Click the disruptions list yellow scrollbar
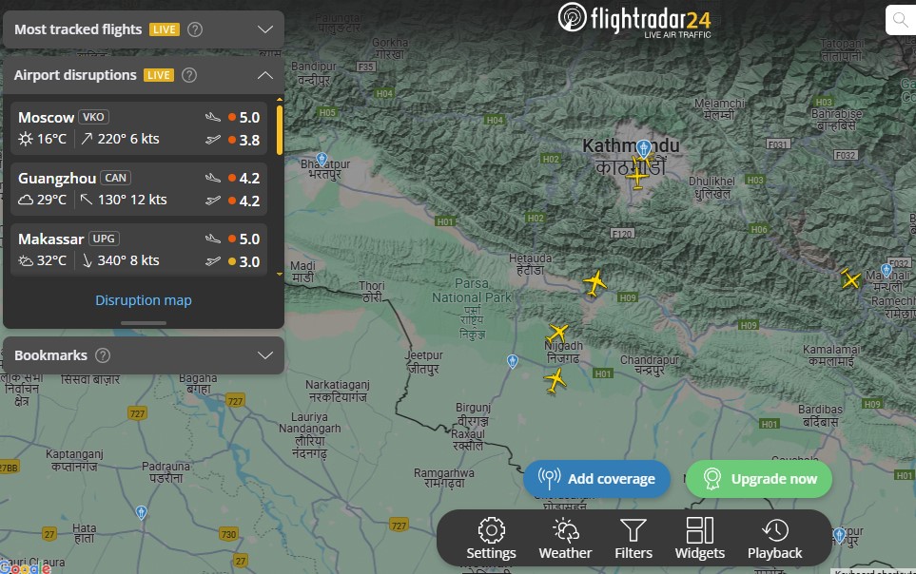Viewport: 916px width, 574px height. [279, 130]
